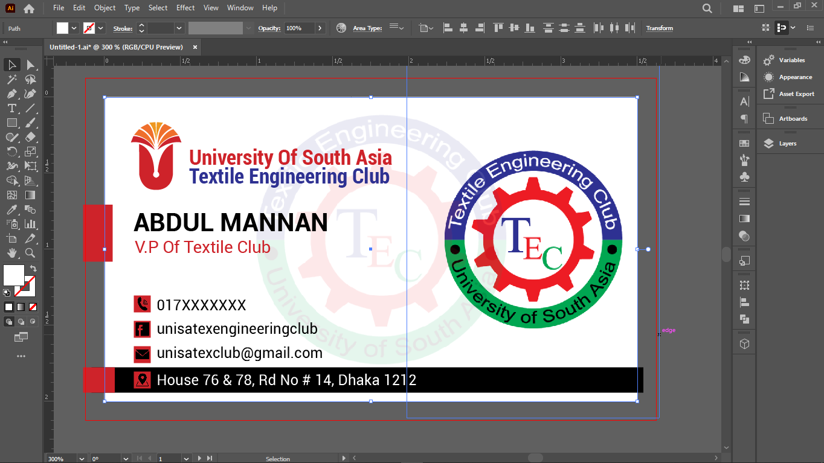Enable Draw Behind mode
The width and height of the screenshot is (824, 463).
(x=21, y=322)
